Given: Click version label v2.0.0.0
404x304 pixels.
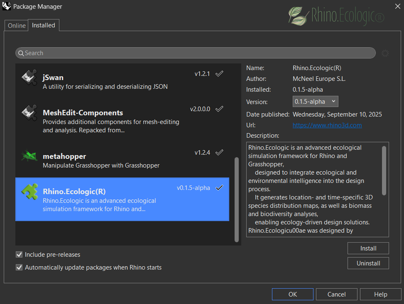Looking at the screenshot, I should (200, 109).
